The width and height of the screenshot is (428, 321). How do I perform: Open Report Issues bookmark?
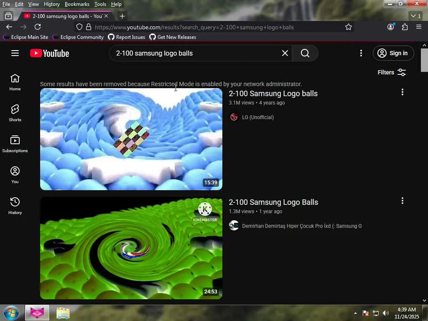(127, 37)
